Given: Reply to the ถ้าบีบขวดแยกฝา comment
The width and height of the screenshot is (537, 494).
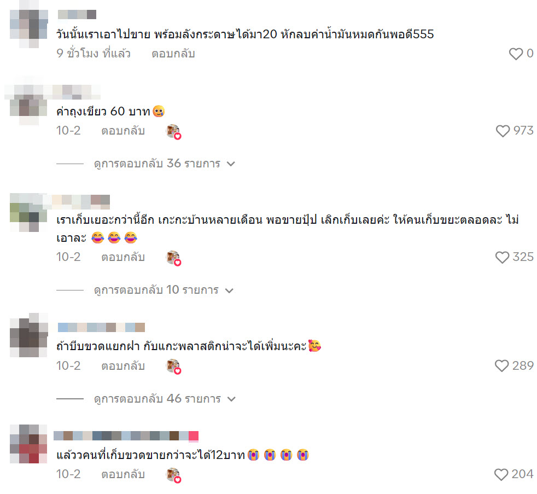Looking at the screenshot, I should 123,366.
